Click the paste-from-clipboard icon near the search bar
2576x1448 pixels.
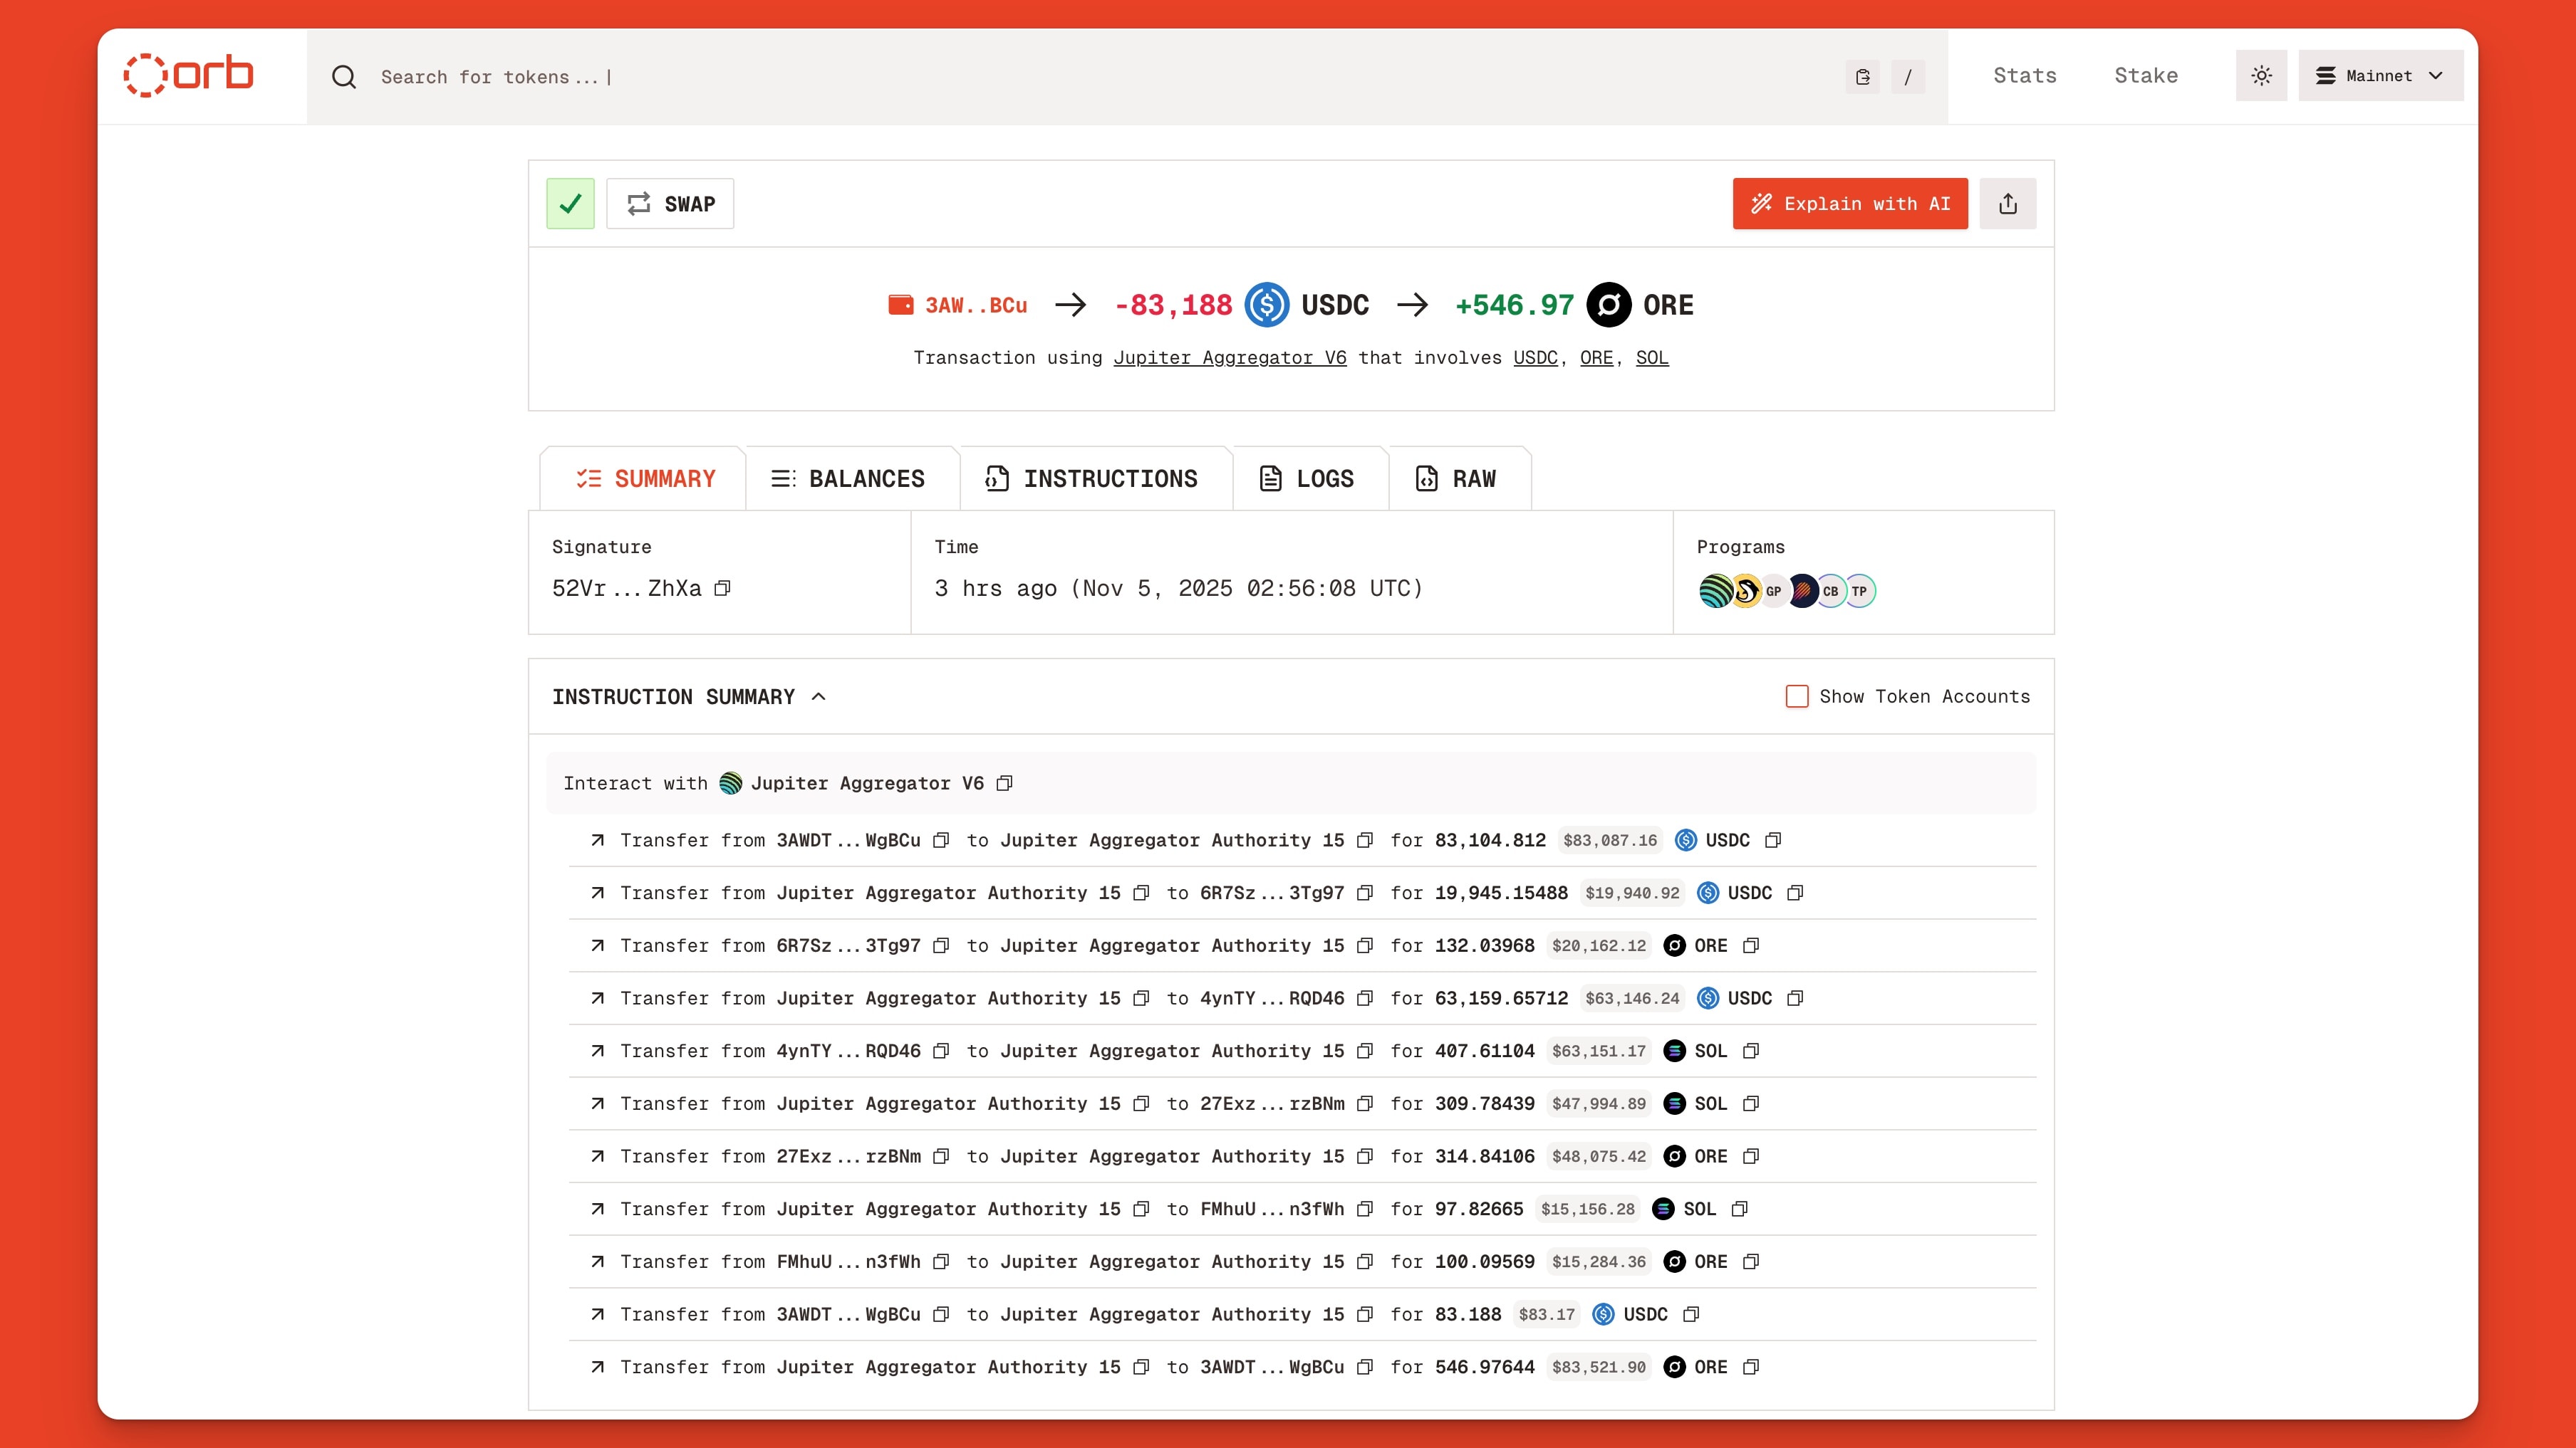(1862, 77)
